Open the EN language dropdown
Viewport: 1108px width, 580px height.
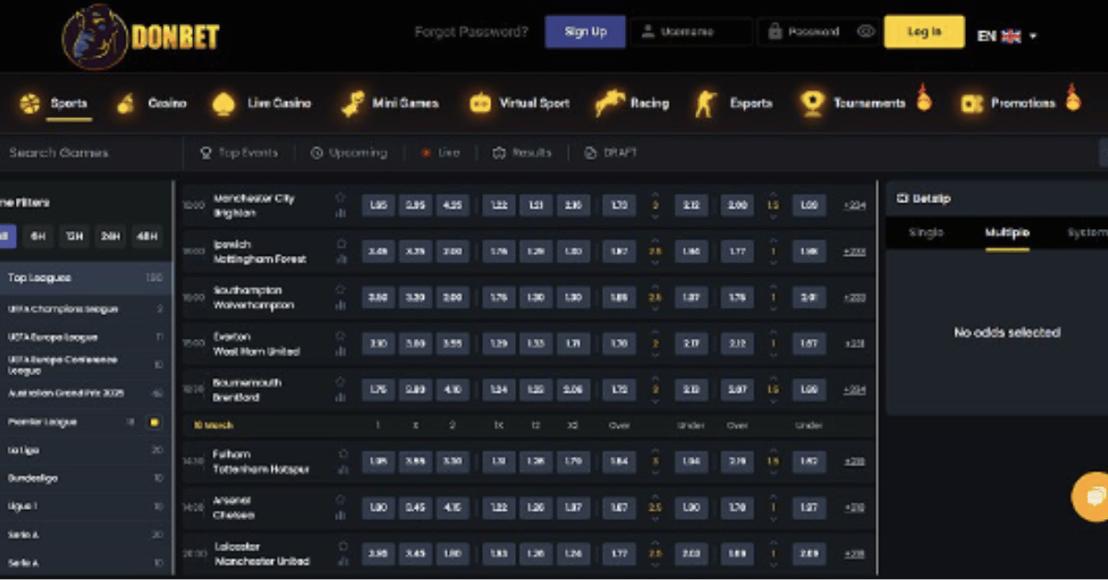1006,36
